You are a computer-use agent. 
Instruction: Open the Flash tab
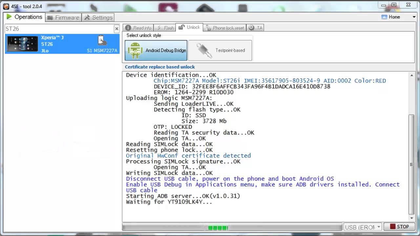click(x=165, y=28)
